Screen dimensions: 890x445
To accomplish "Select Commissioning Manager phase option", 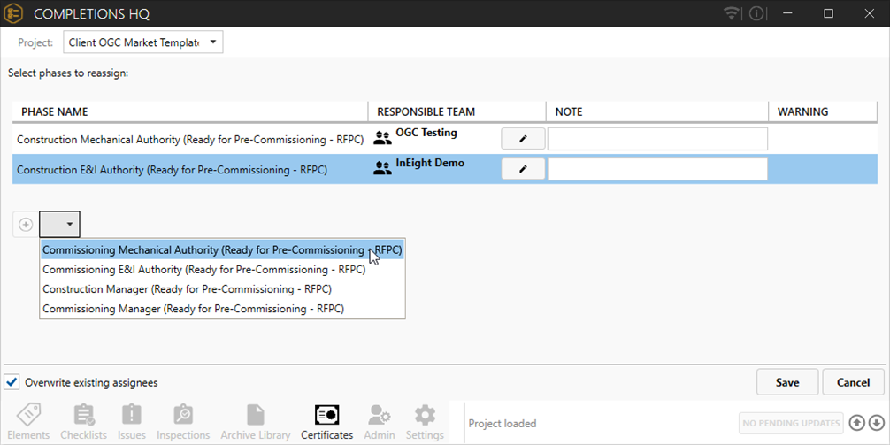I will pos(193,309).
